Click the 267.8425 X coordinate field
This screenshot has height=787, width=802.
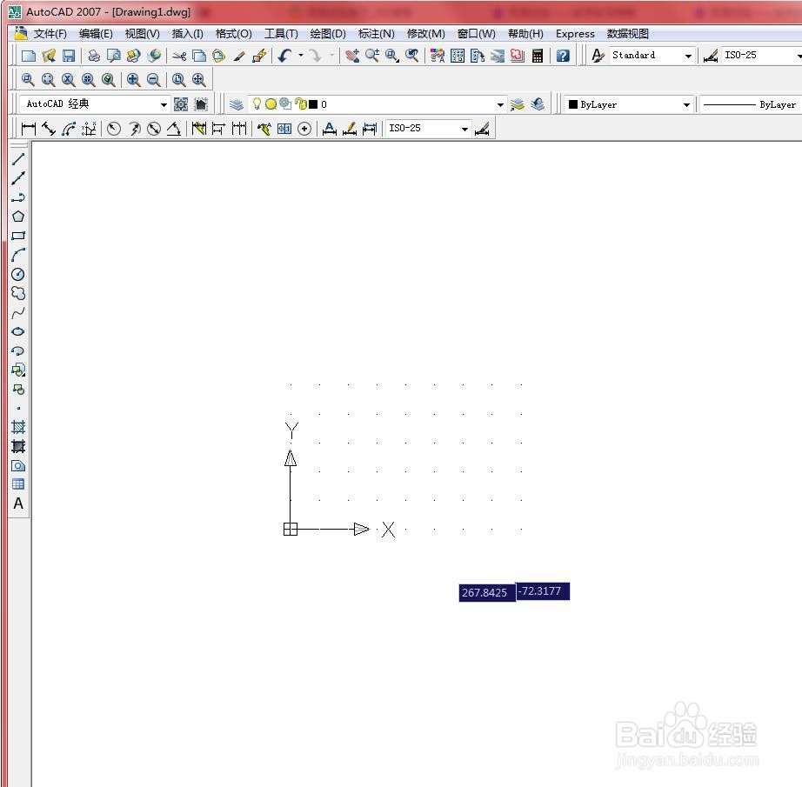(x=487, y=593)
